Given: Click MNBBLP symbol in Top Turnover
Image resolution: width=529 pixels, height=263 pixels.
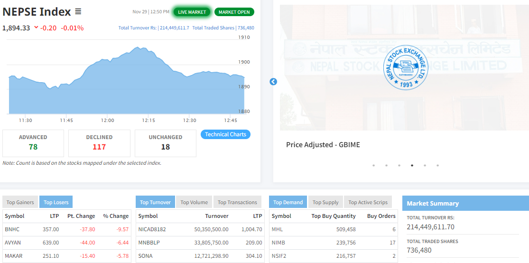Looking at the screenshot, I should [x=149, y=243].
